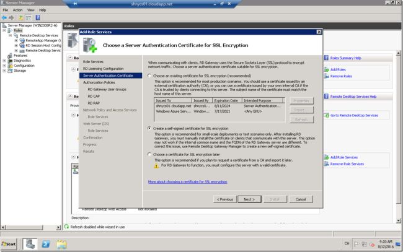
Task: Click the Roles Summary Help link
Action: (346, 58)
